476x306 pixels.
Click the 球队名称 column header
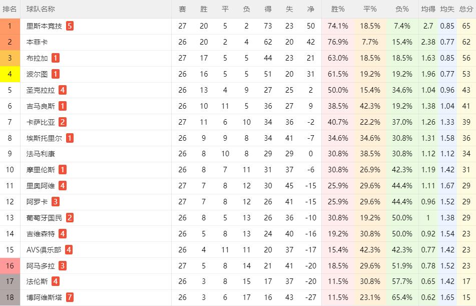coord(41,9)
